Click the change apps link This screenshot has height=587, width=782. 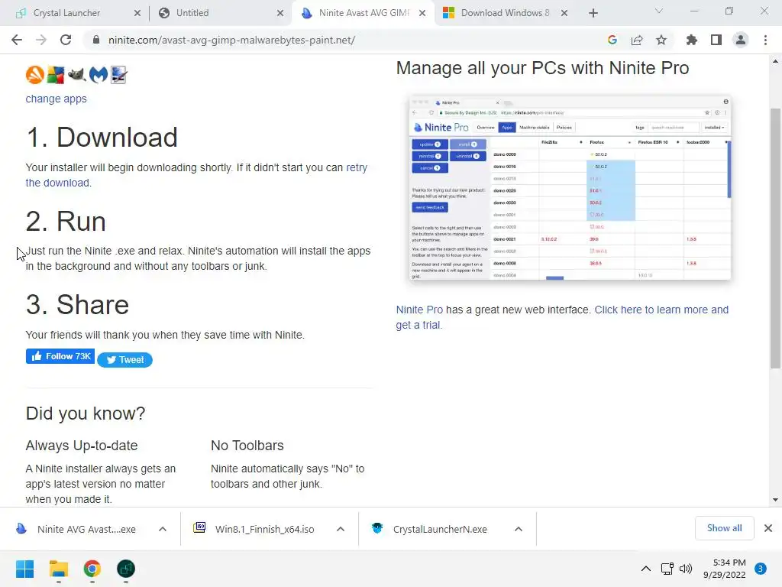point(56,99)
